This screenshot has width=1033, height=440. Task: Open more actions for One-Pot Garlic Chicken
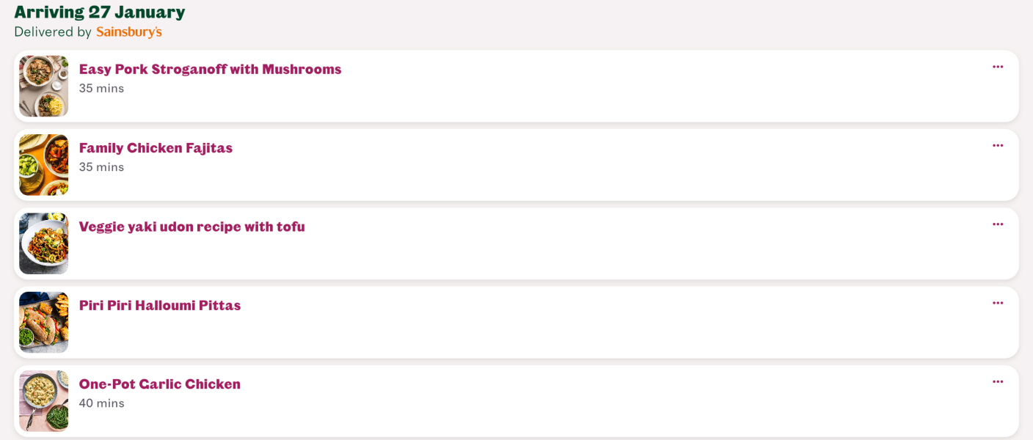(x=998, y=381)
